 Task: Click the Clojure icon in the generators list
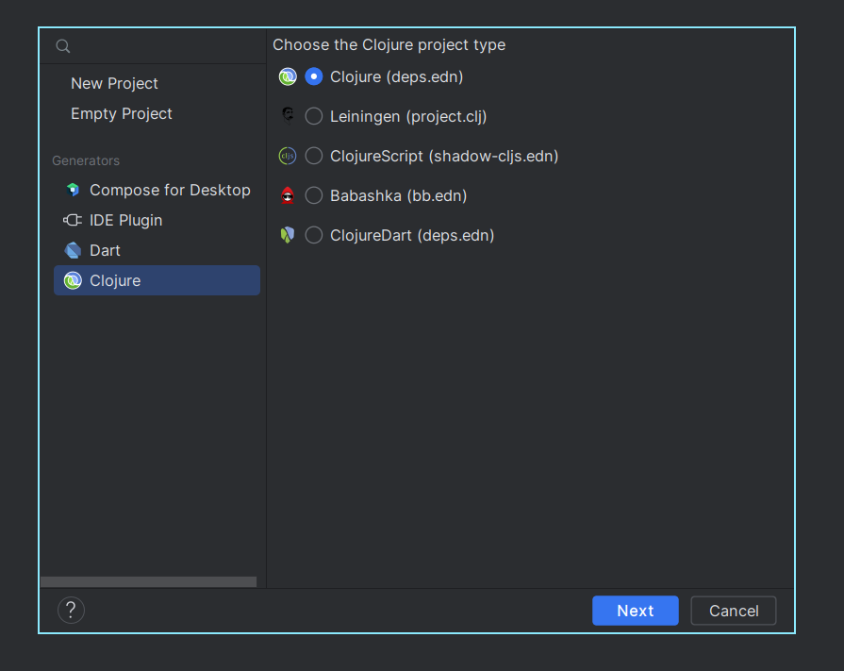click(x=73, y=280)
